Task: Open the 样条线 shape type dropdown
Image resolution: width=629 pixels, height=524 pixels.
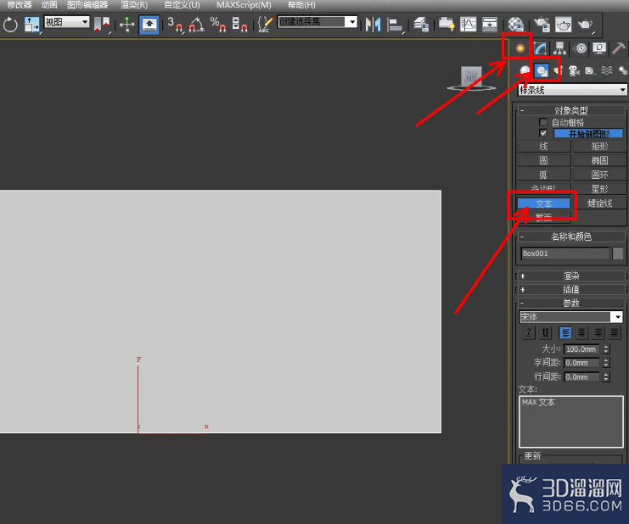Action: click(x=572, y=90)
